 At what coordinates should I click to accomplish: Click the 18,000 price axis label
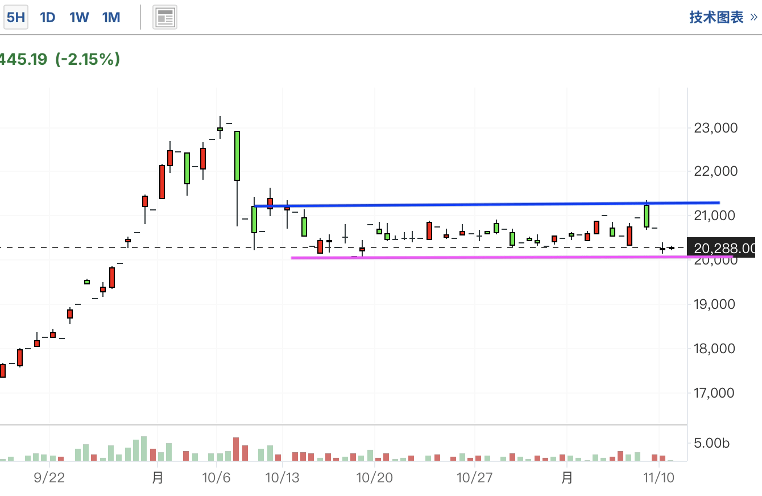coord(715,348)
